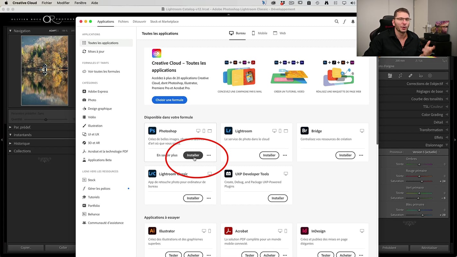Screen dimensions: 457x257
Task: Switch to the Bureau tab
Action: [237, 33]
